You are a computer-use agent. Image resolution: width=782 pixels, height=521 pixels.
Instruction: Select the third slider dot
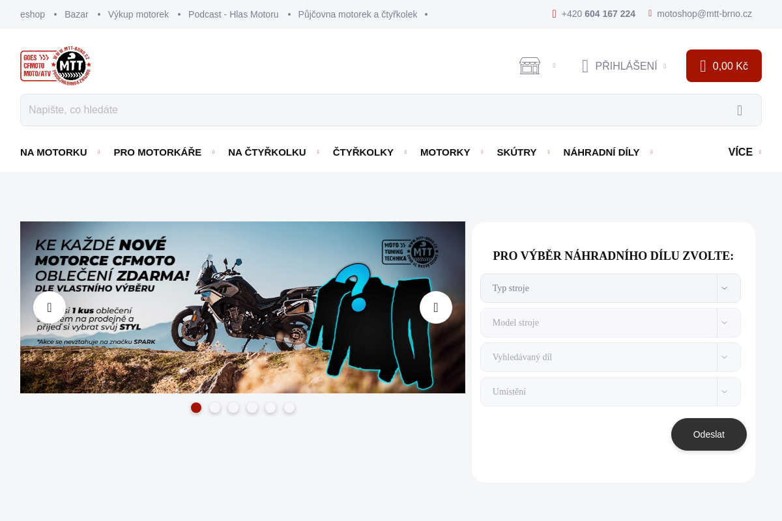point(233,408)
